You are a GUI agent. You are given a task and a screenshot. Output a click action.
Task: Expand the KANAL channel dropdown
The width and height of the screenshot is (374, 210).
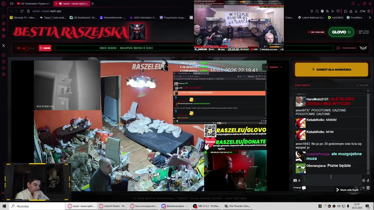(x=274, y=67)
